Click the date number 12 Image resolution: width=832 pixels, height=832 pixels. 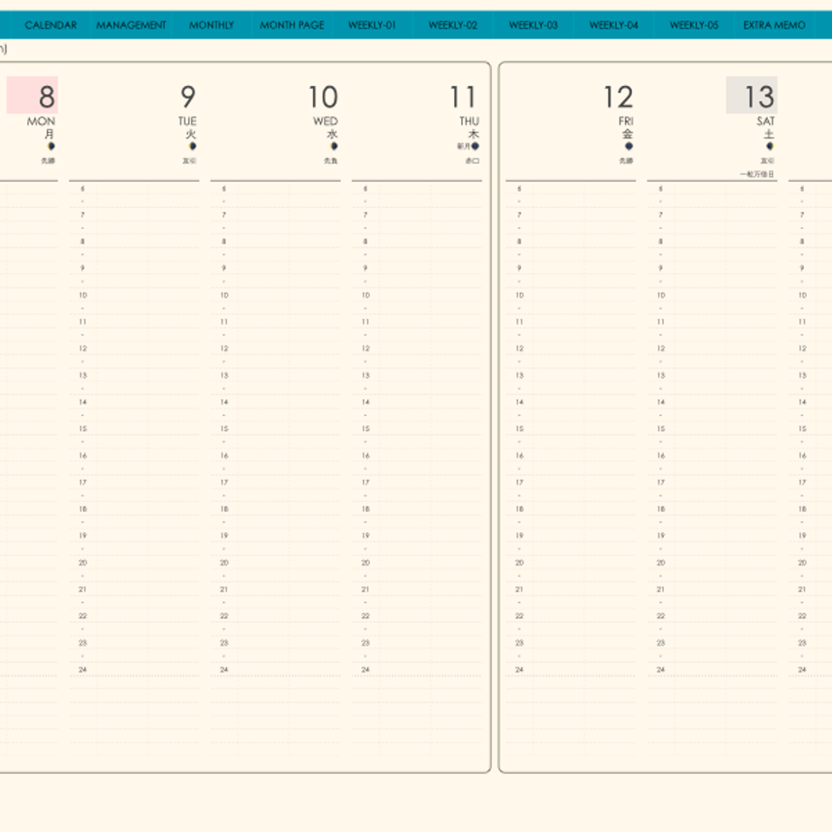pyautogui.click(x=619, y=97)
